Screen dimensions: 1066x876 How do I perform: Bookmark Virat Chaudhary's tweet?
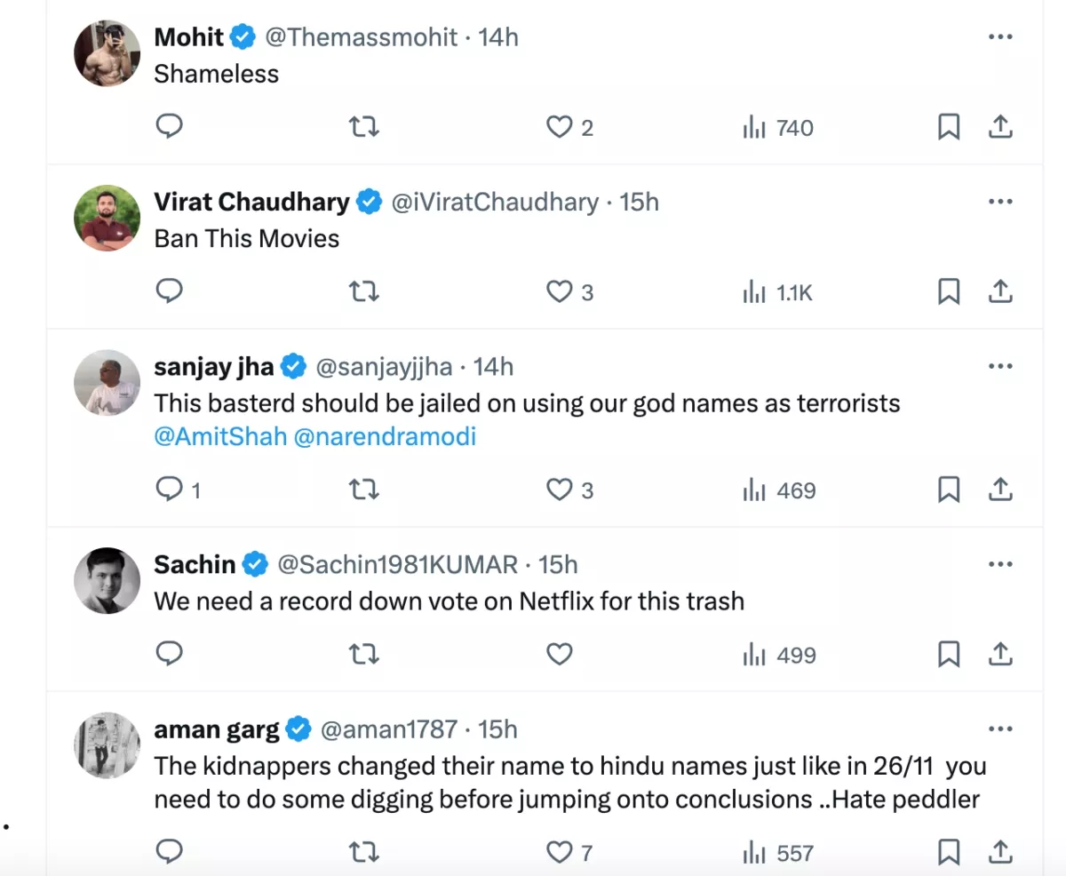(x=949, y=291)
